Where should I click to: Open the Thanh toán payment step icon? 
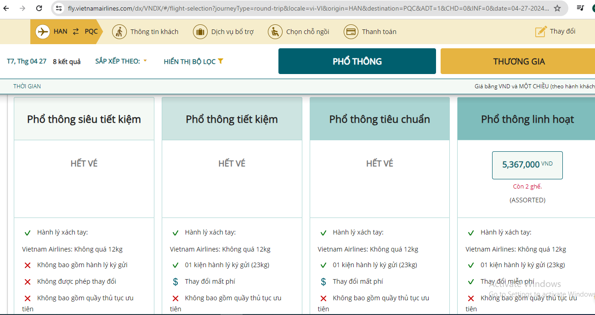(x=351, y=31)
